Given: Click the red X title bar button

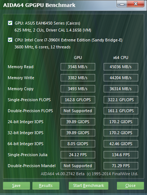Looking at the screenshot, I should tap(136, 4).
